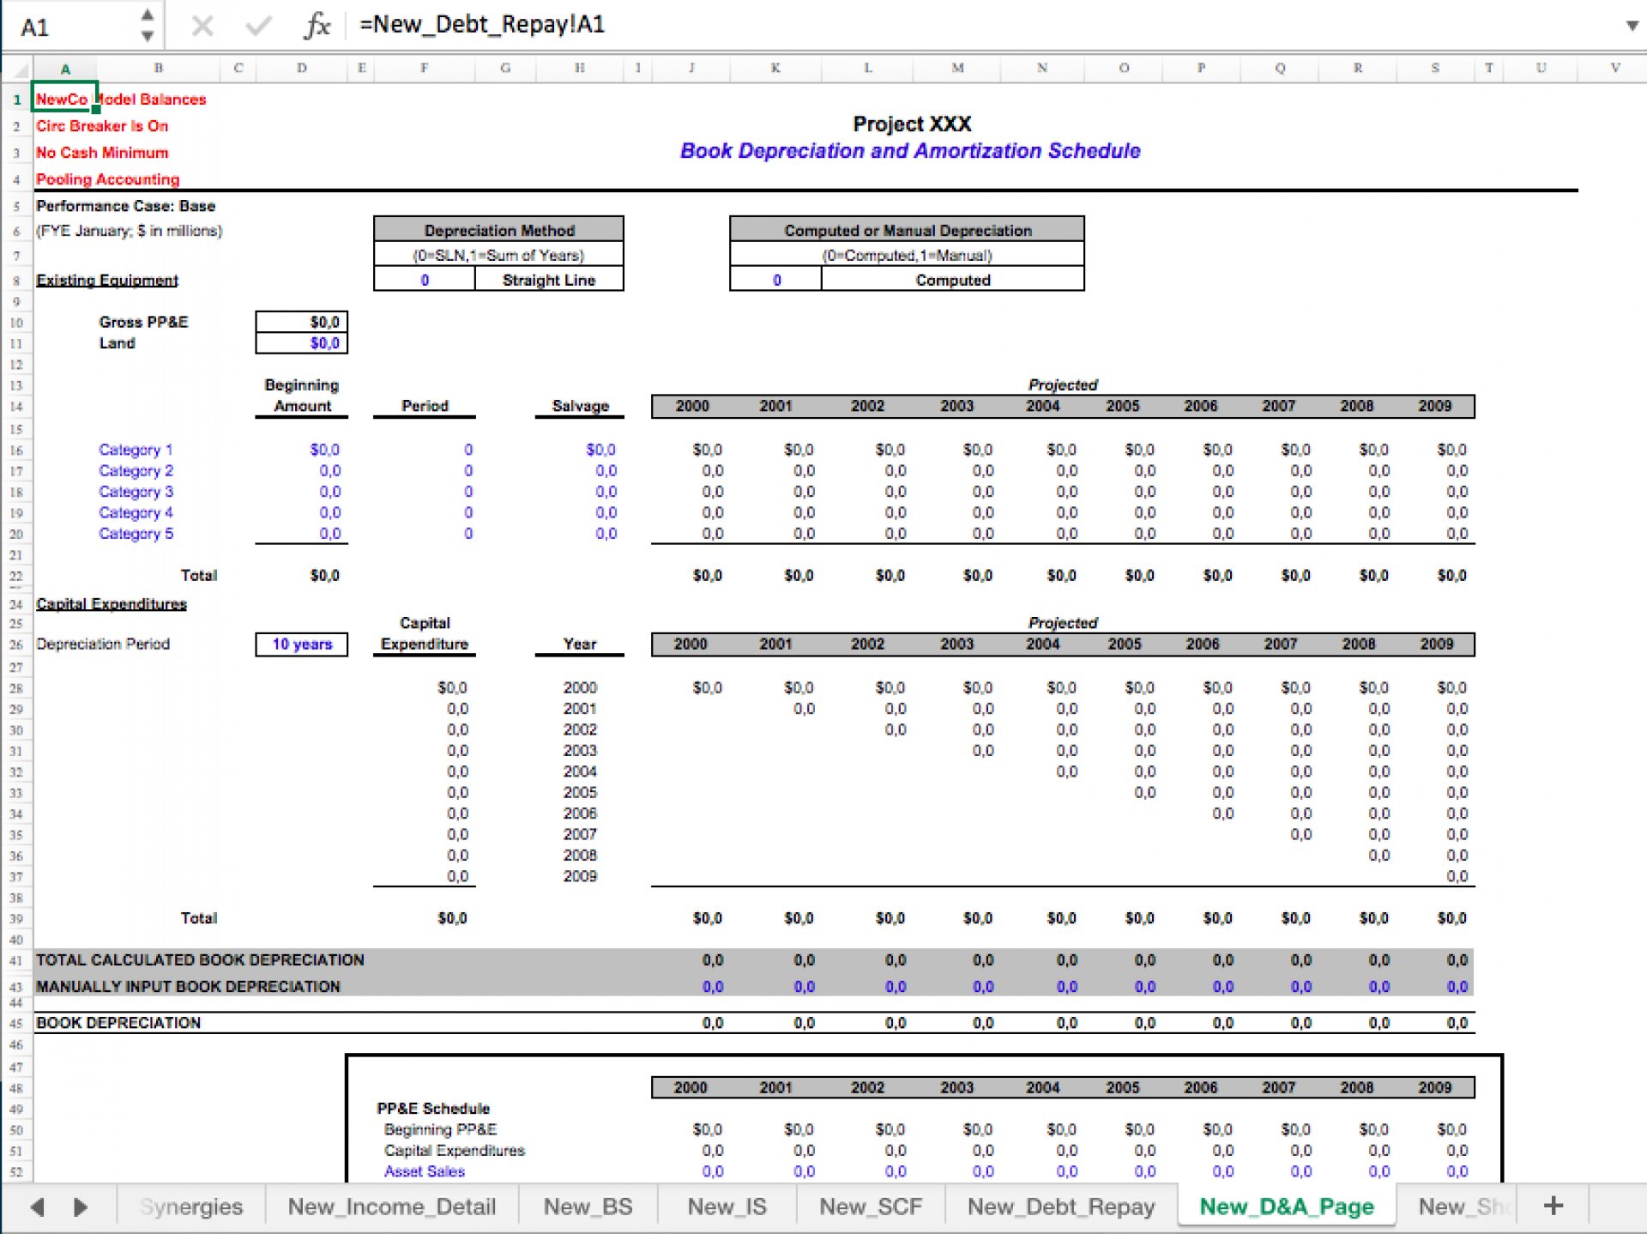Select the New_D&A_Page sheet tab

tap(1286, 1207)
